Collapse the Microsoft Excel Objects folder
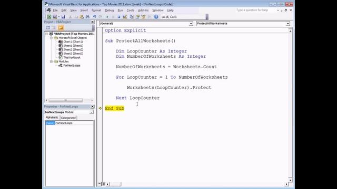Viewport: 337px width, 189px height. (52, 38)
